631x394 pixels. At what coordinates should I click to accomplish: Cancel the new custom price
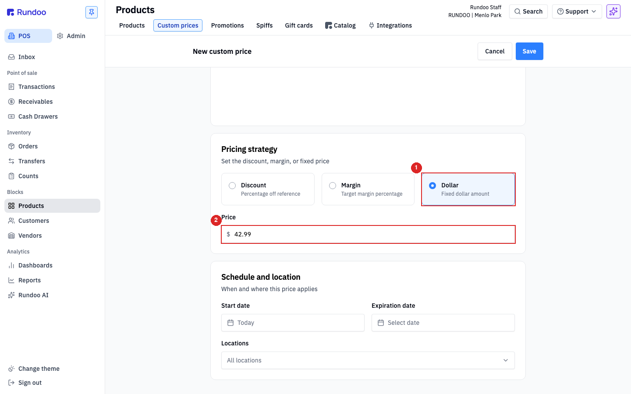point(495,51)
